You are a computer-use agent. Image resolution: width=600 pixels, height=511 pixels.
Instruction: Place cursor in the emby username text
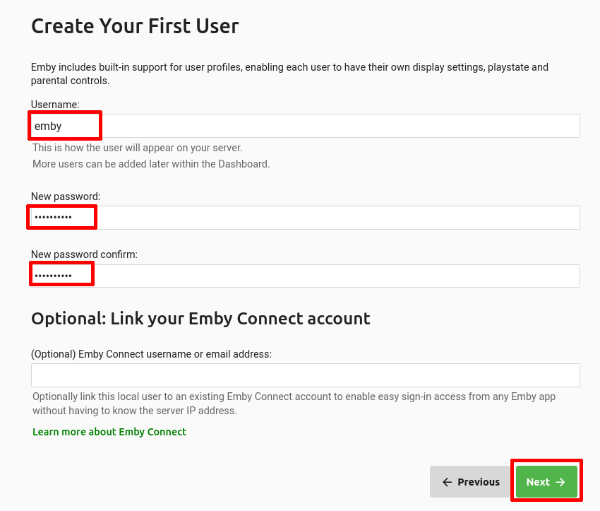pyautogui.click(x=48, y=126)
